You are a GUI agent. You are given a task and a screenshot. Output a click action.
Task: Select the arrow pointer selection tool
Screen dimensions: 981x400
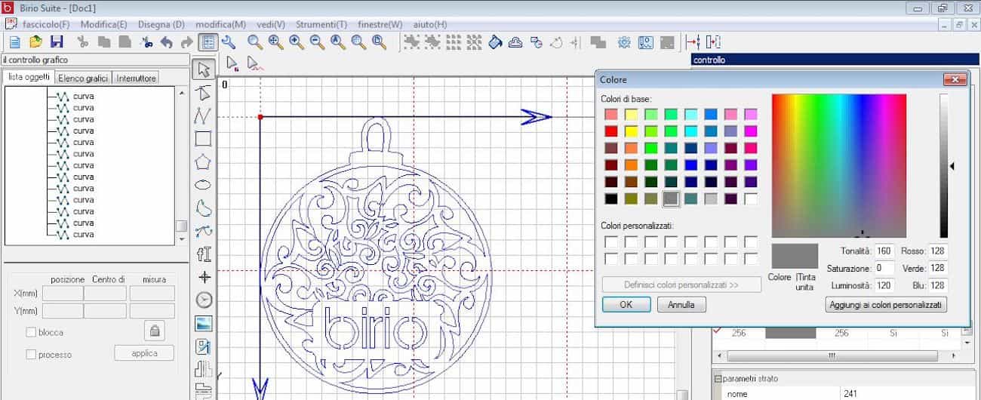(203, 70)
